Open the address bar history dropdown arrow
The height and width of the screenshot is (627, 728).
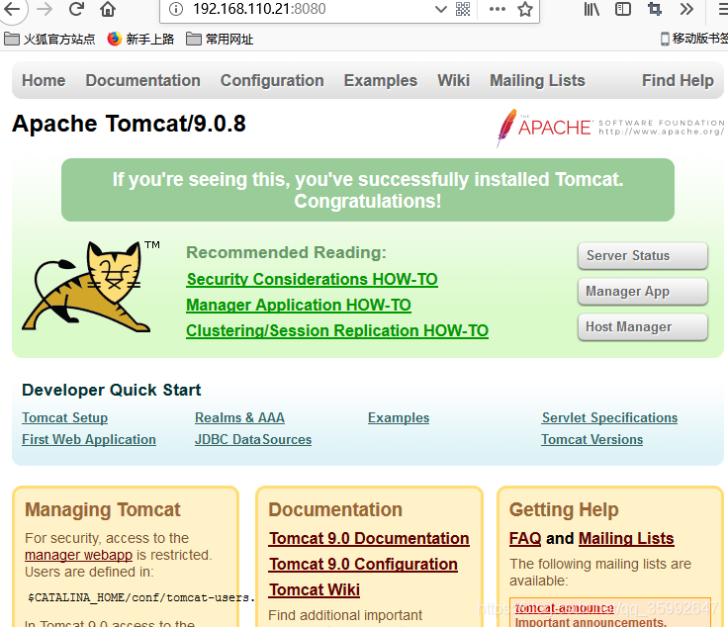[x=440, y=9]
